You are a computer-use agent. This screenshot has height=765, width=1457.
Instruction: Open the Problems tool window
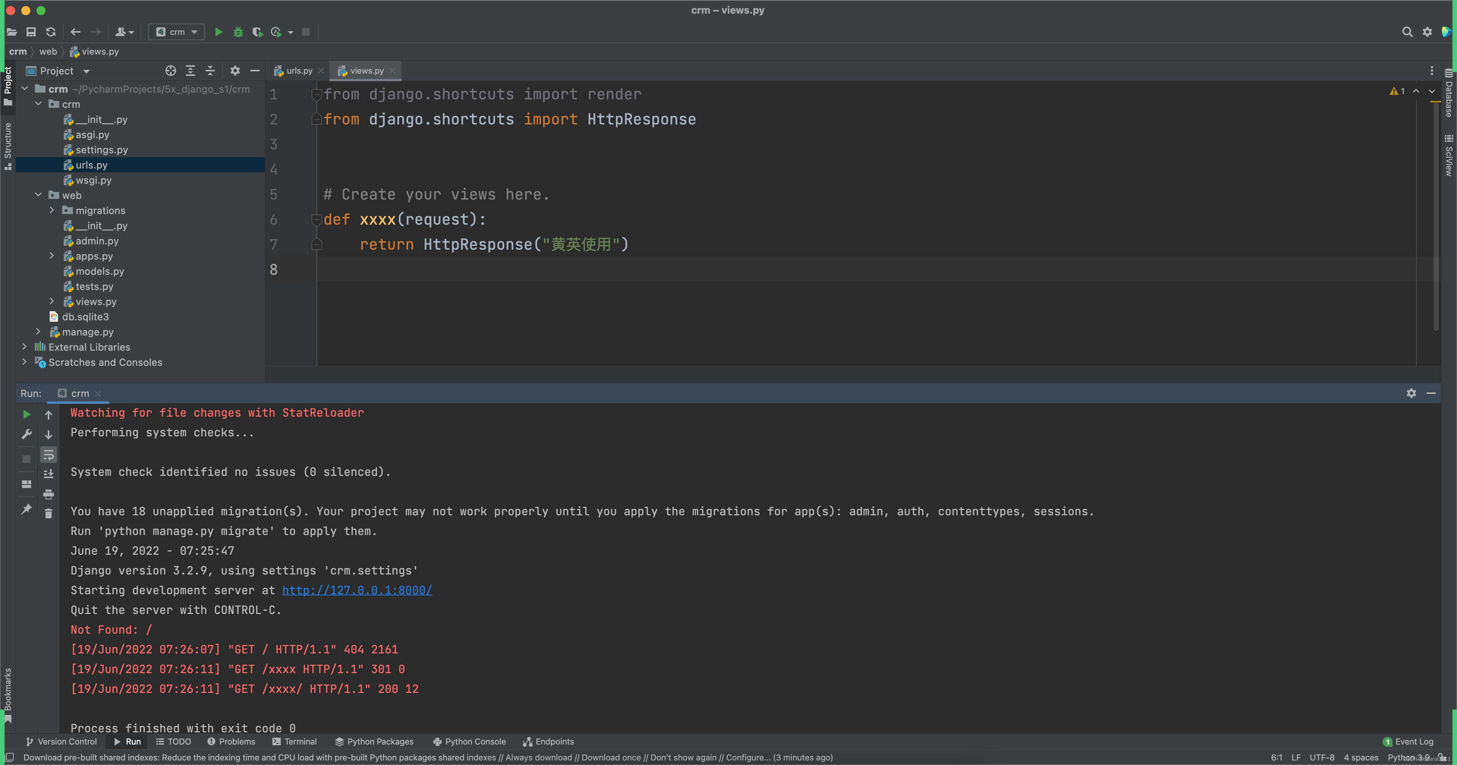click(231, 742)
